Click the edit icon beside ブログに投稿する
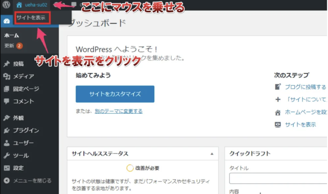Screen dimensions: 328x194 (278, 87)
